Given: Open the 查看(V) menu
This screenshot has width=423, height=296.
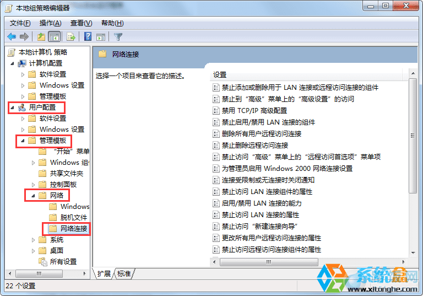Looking at the screenshot, I should pos(81,23).
